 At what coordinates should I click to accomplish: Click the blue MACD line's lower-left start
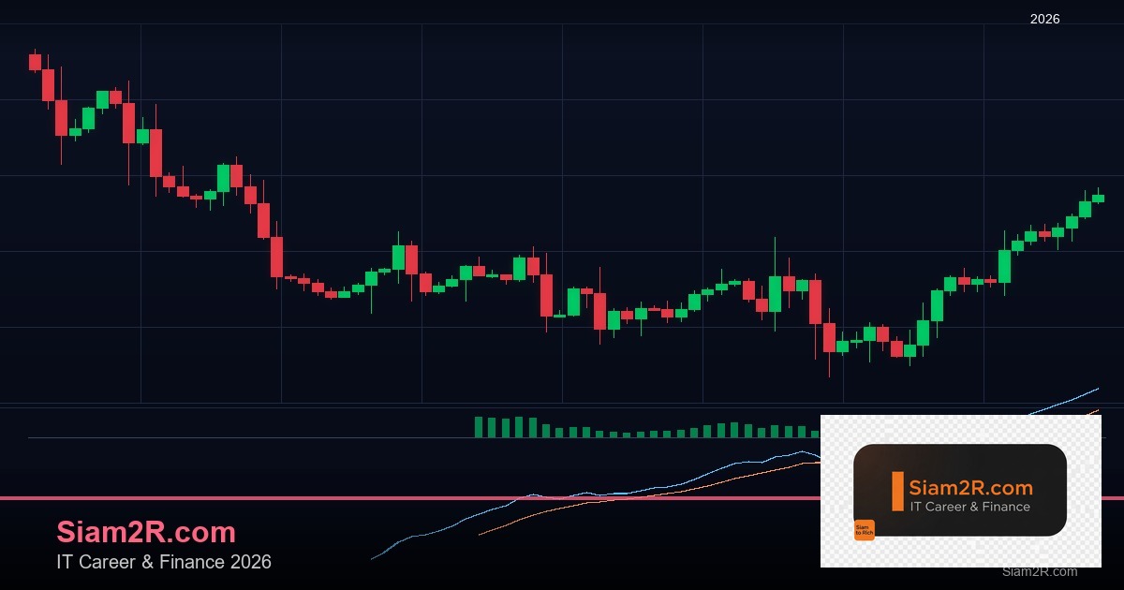pos(374,558)
